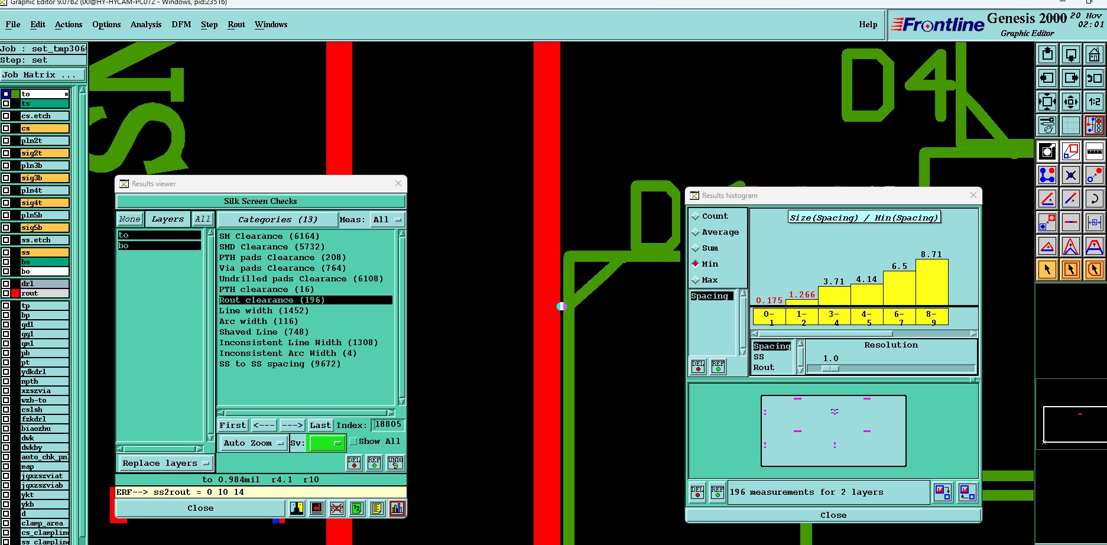Screen dimensions: 1107x545
Task: Click the Categories (13) header button
Action: point(277,219)
